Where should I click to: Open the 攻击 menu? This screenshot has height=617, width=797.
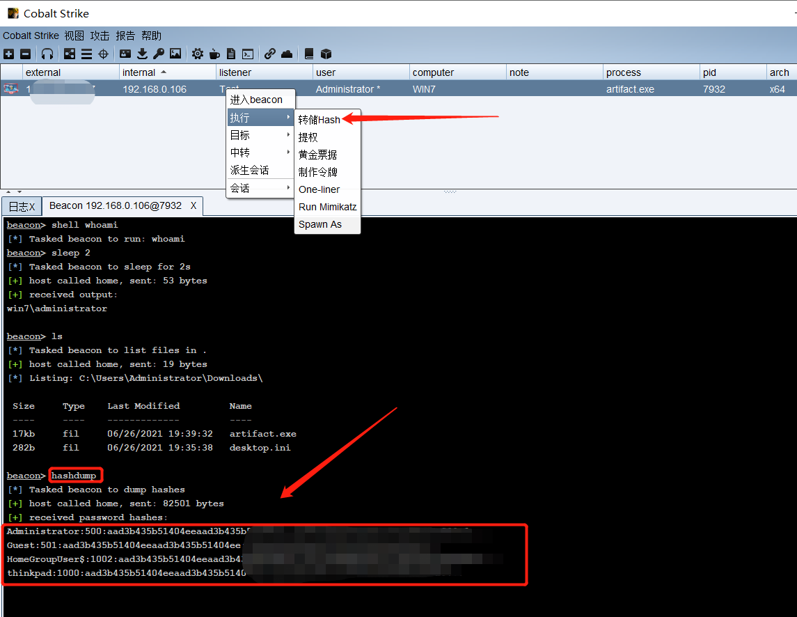pos(100,36)
